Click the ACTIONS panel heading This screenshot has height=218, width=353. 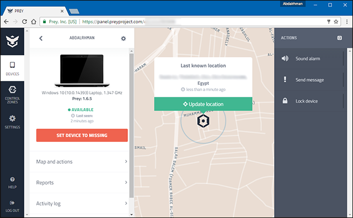(288, 38)
